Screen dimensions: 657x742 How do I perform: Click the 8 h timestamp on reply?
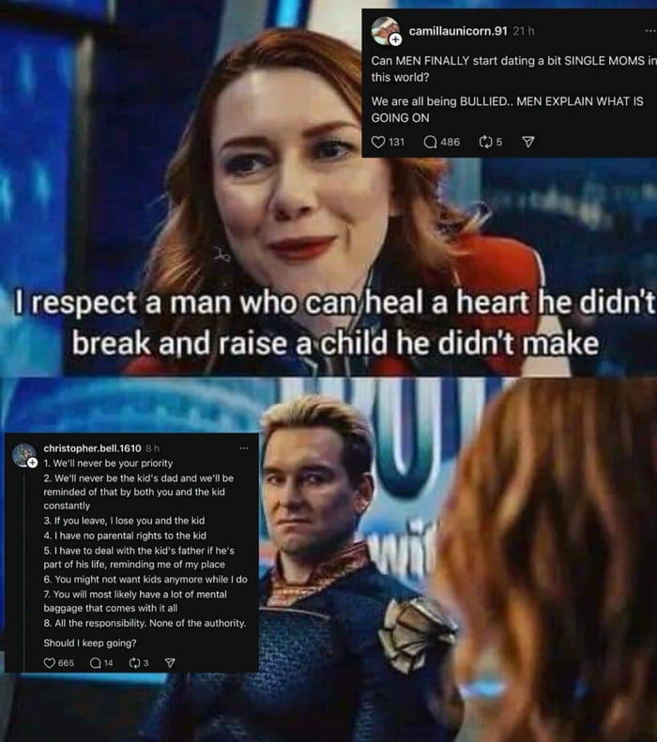click(x=152, y=448)
